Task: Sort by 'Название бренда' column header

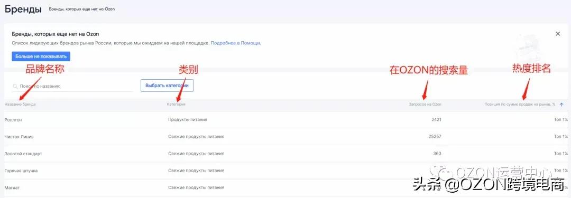Action: click(x=20, y=105)
